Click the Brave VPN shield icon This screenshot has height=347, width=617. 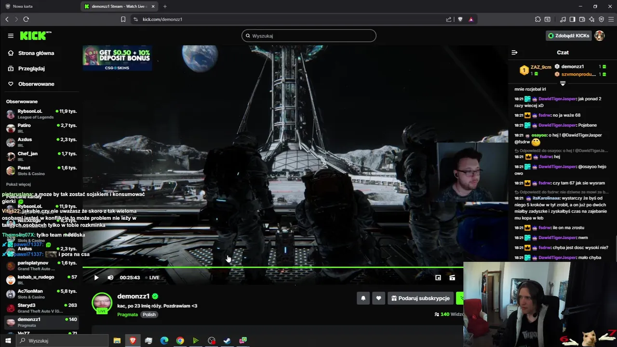pos(601,19)
